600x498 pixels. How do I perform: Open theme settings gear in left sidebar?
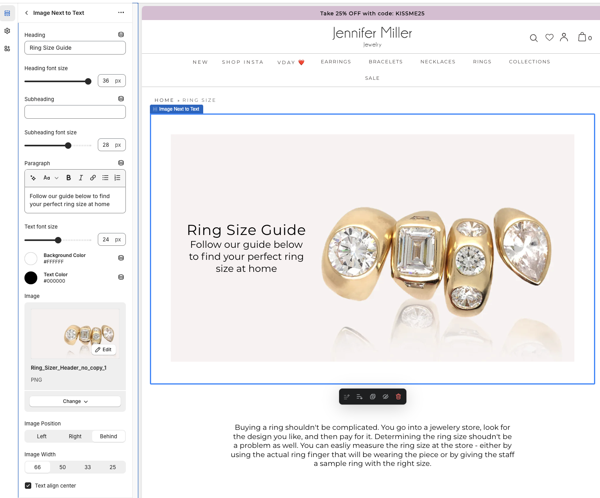[7, 31]
